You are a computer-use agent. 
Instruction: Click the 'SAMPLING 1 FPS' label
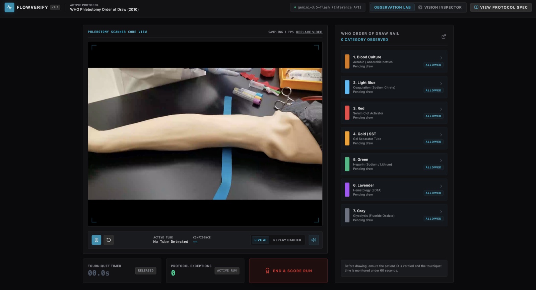tap(281, 32)
